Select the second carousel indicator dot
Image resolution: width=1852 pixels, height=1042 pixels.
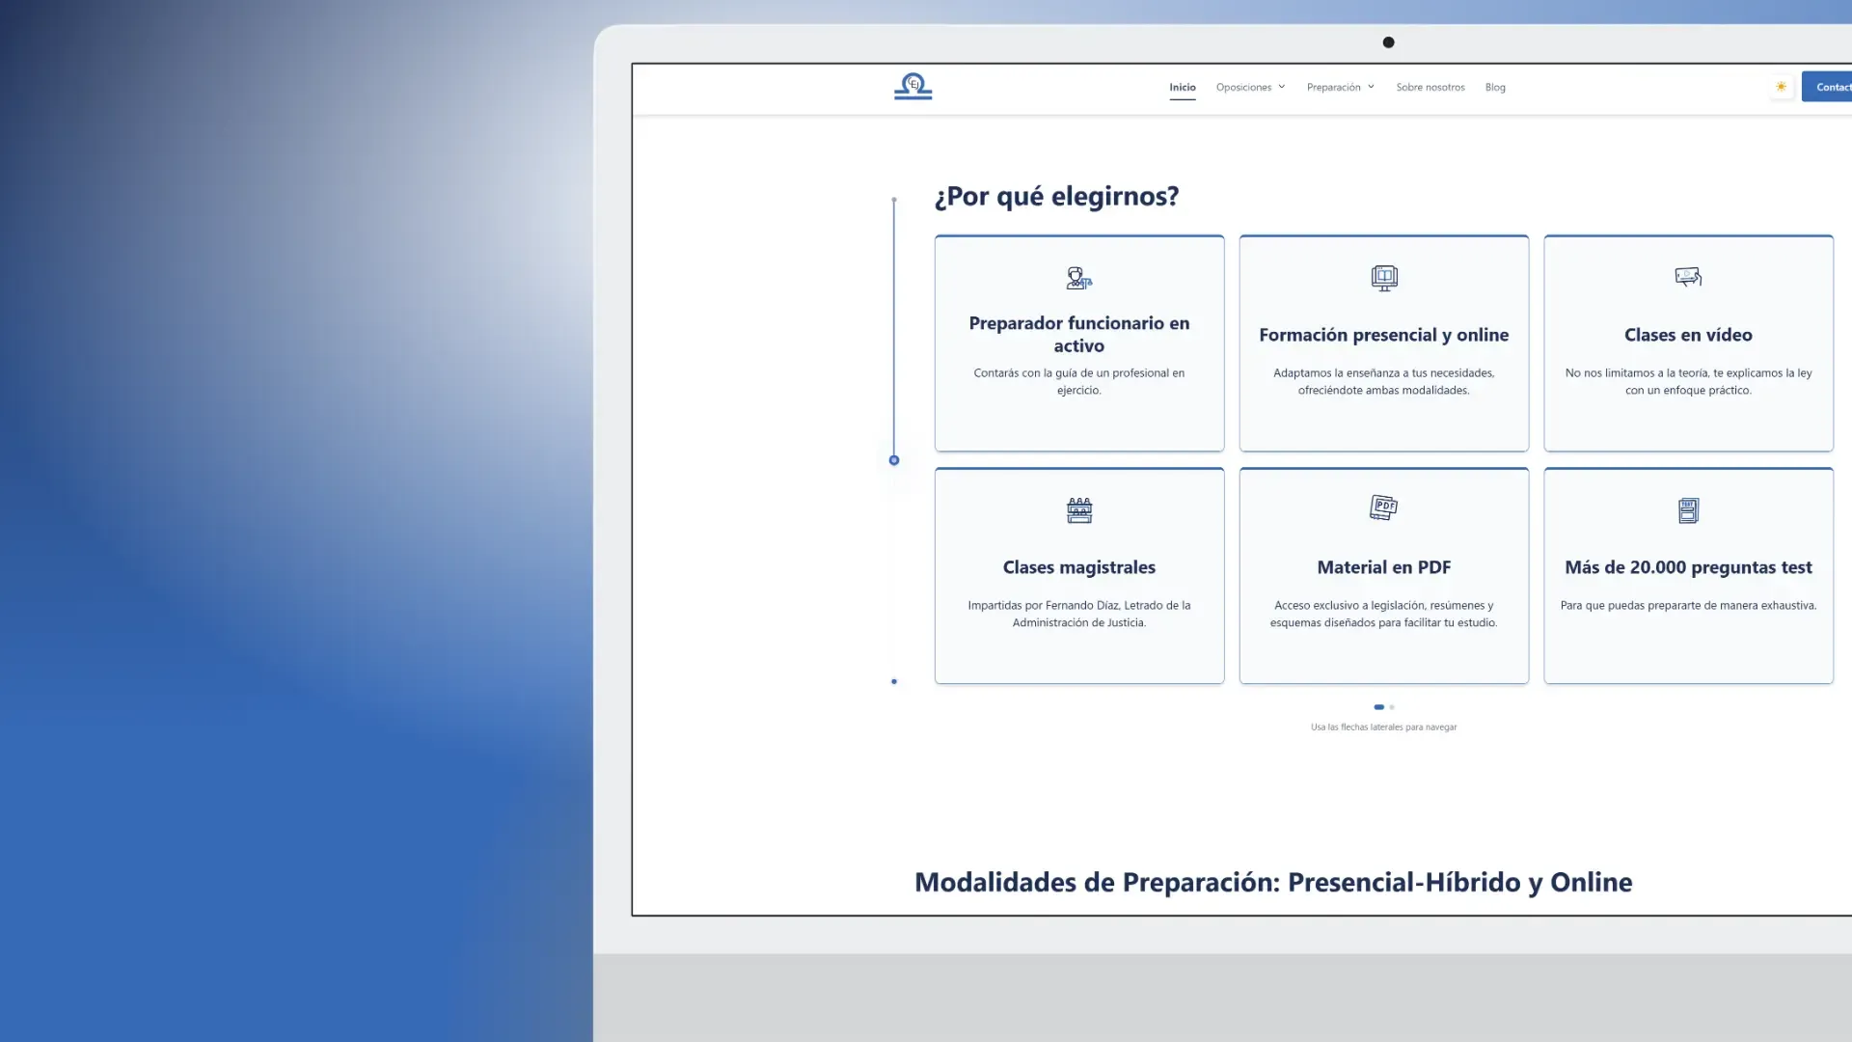pos(1392,707)
